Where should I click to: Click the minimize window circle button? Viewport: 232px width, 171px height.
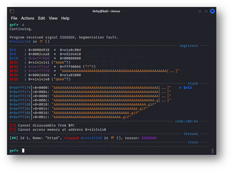pos(200,11)
